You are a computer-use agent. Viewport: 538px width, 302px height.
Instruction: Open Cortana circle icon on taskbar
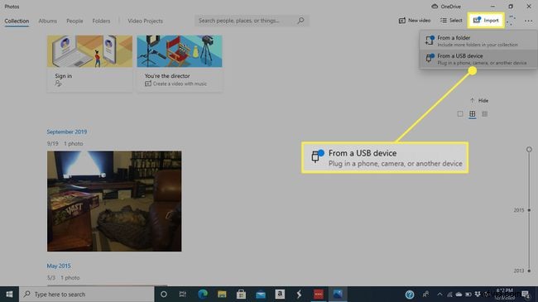(164, 294)
